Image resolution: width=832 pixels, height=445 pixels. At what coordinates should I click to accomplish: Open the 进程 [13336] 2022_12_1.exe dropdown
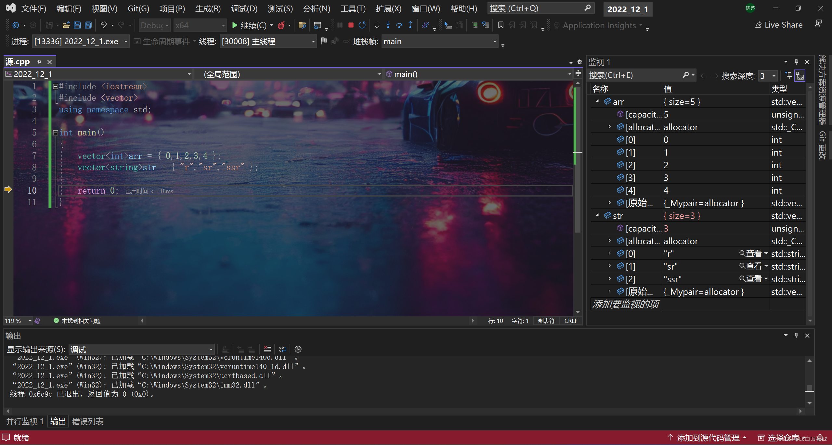[x=81, y=41]
